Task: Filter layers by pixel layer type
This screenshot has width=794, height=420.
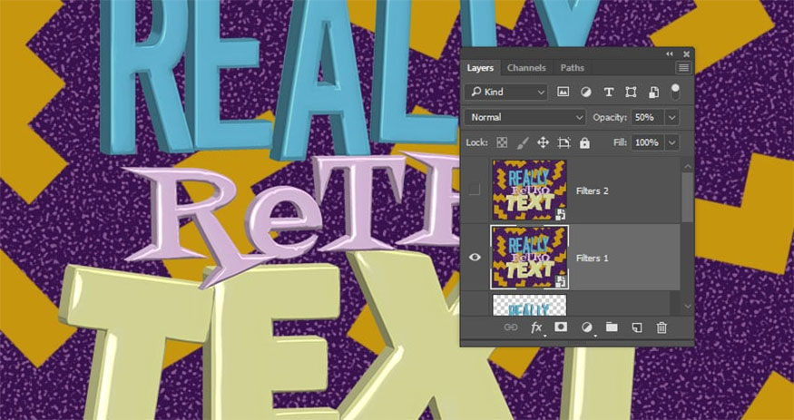Action: click(563, 92)
